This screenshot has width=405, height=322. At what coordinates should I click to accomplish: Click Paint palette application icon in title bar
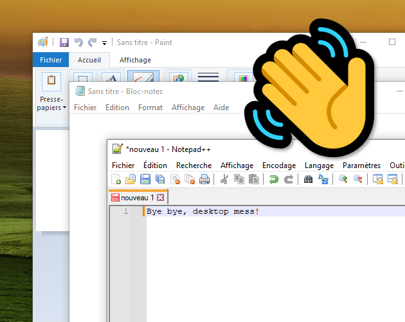[x=43, y=42]
